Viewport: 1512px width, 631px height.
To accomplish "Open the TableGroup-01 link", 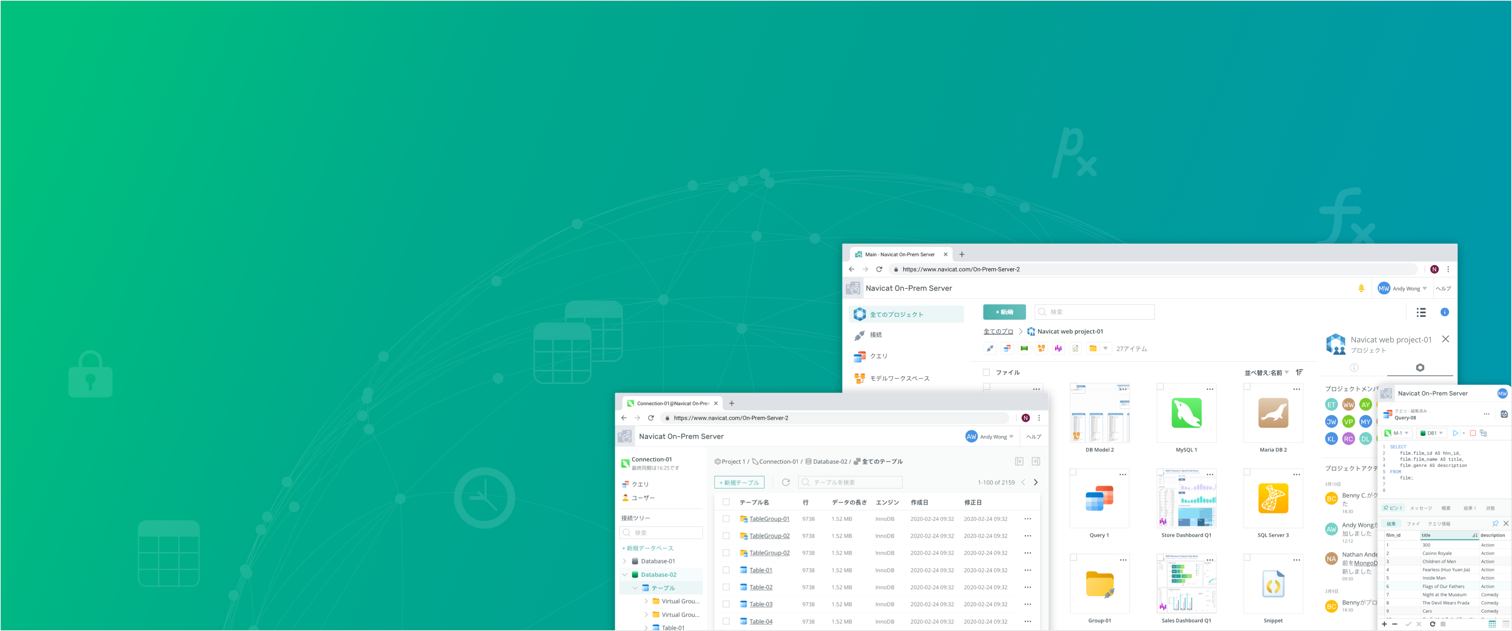I will 769,518.
